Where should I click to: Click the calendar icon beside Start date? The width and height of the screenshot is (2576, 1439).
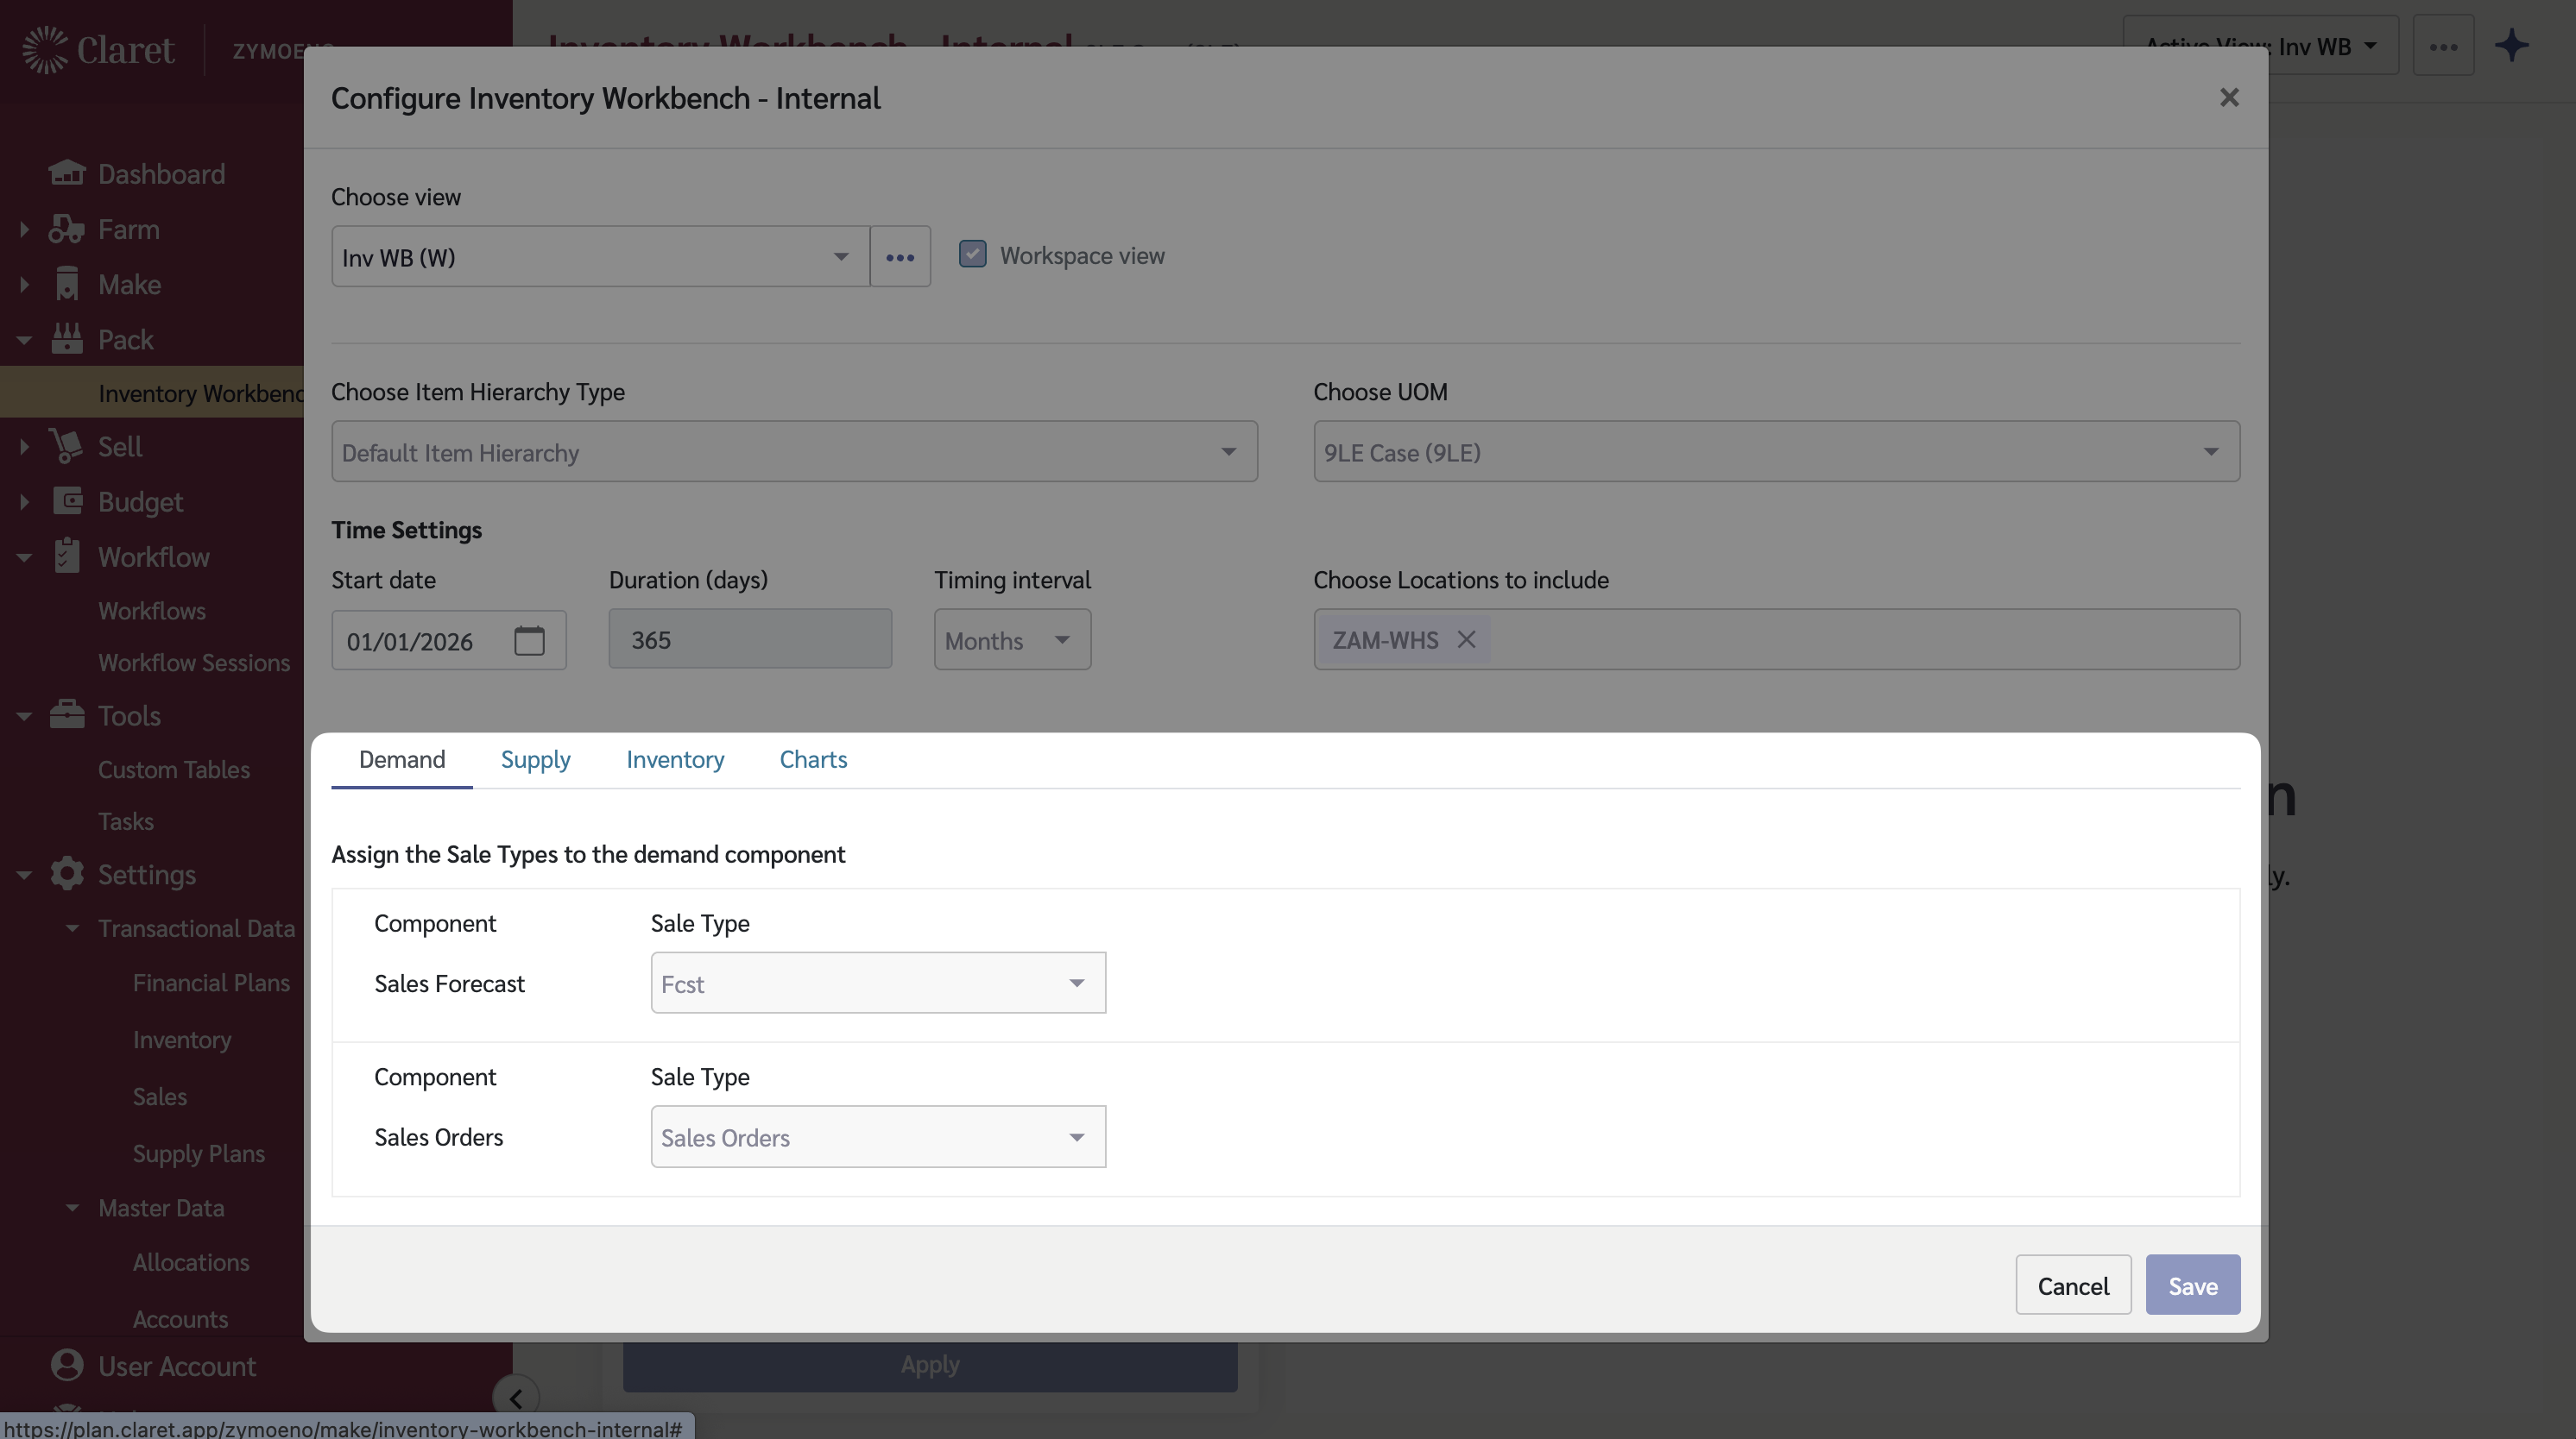529,640
